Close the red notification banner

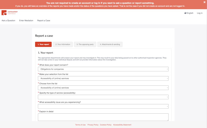(204, 2)
